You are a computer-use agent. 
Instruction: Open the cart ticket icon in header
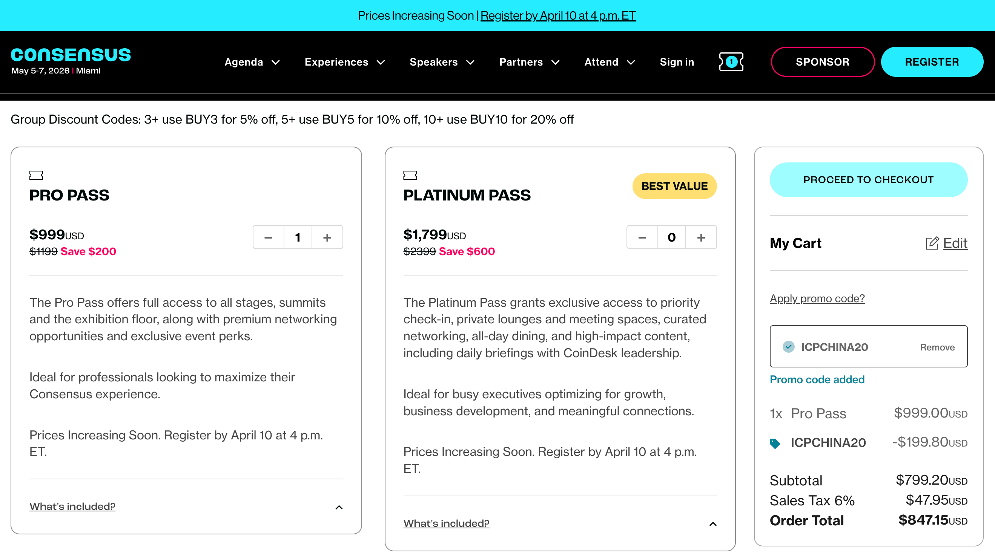pos(731,62)
